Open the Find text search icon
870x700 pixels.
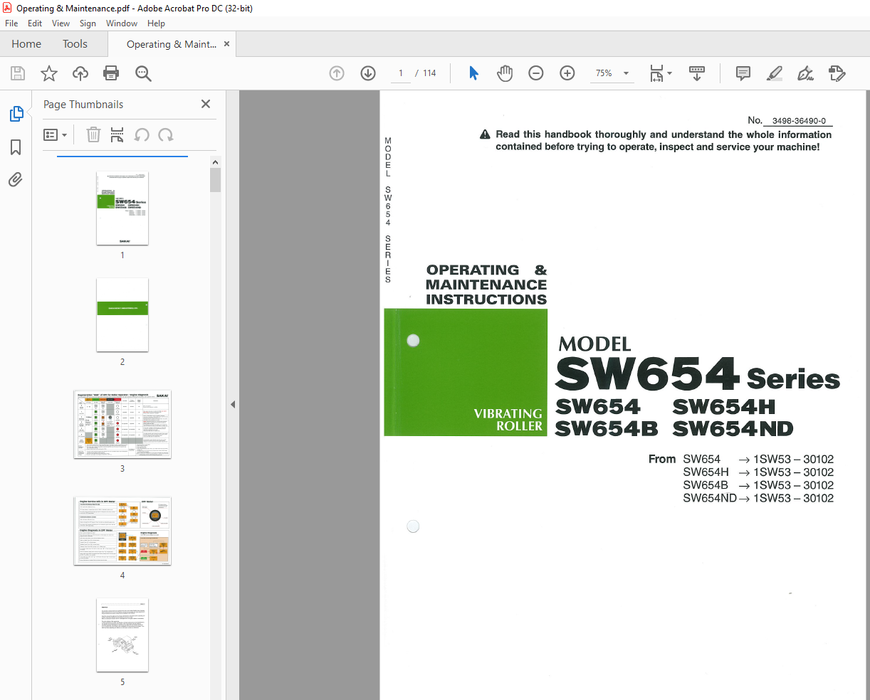pos(143,73)
